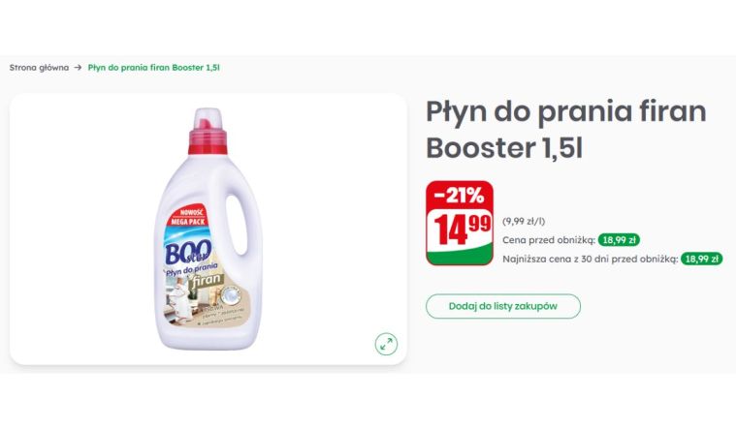Screen dimensions: 736x429
Task: Click the red cap of the bottle
Action: [x=208, y=137]
